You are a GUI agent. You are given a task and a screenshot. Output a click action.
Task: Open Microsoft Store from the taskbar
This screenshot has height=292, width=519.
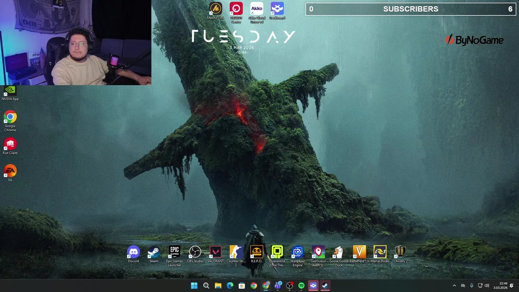(242, 286)
